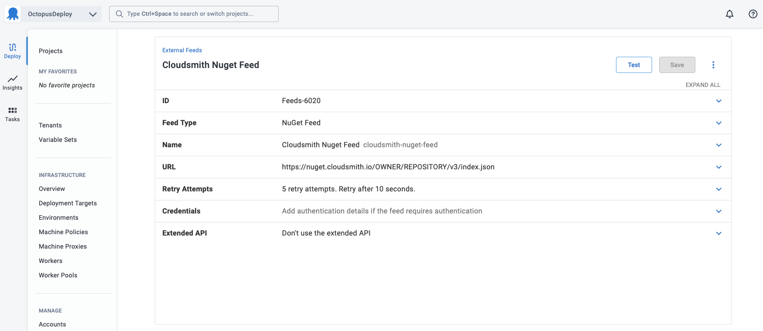This screenshot has height=331, width=763.
Task: Open Machine Policies menu item
Action: point(64,232)
